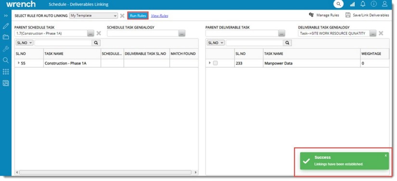Click the info circle icon

click(374, 4)
